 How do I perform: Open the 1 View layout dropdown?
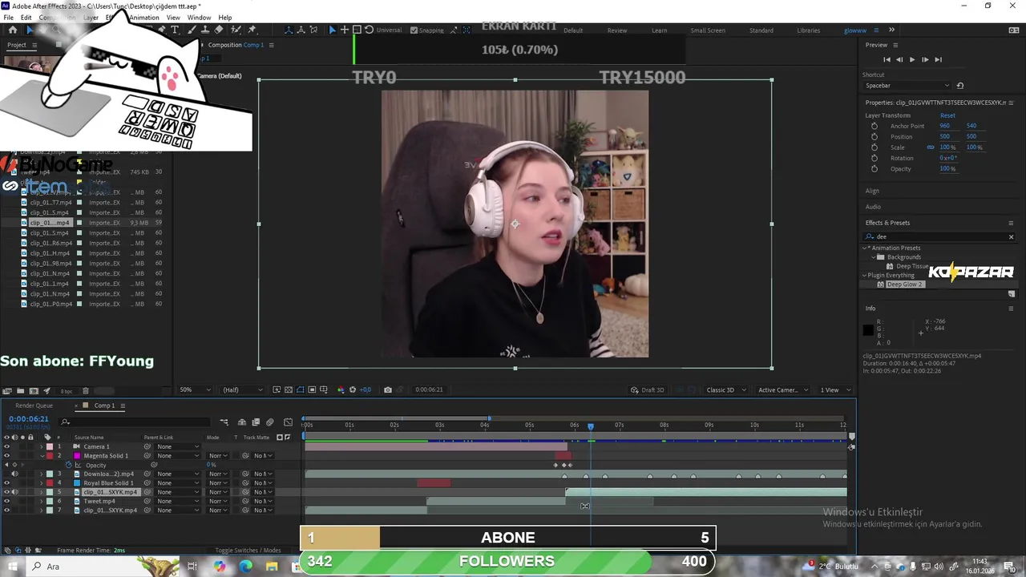834,390
